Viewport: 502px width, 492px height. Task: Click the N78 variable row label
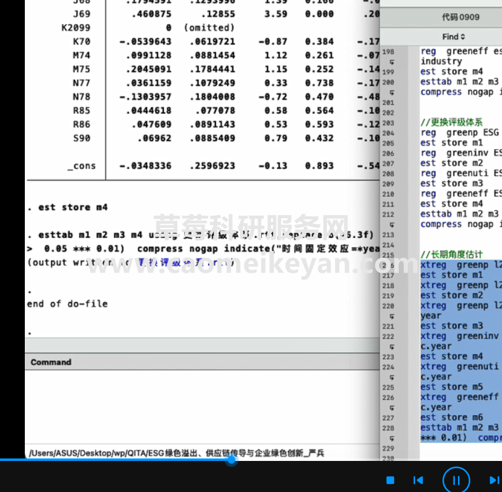coord(82,97)
